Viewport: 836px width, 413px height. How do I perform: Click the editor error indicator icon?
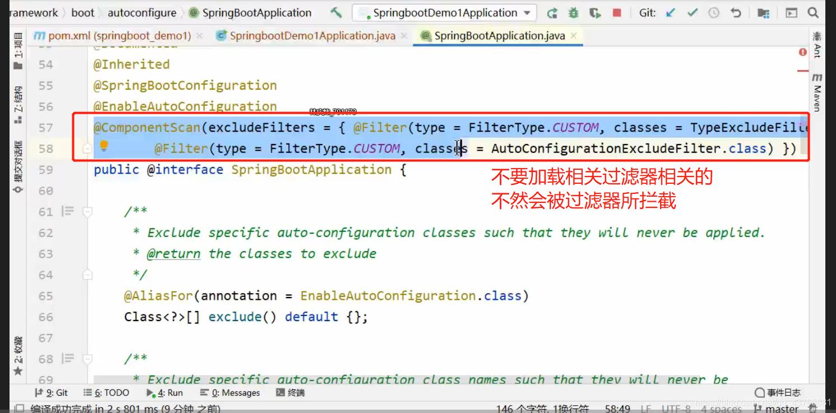803,52
